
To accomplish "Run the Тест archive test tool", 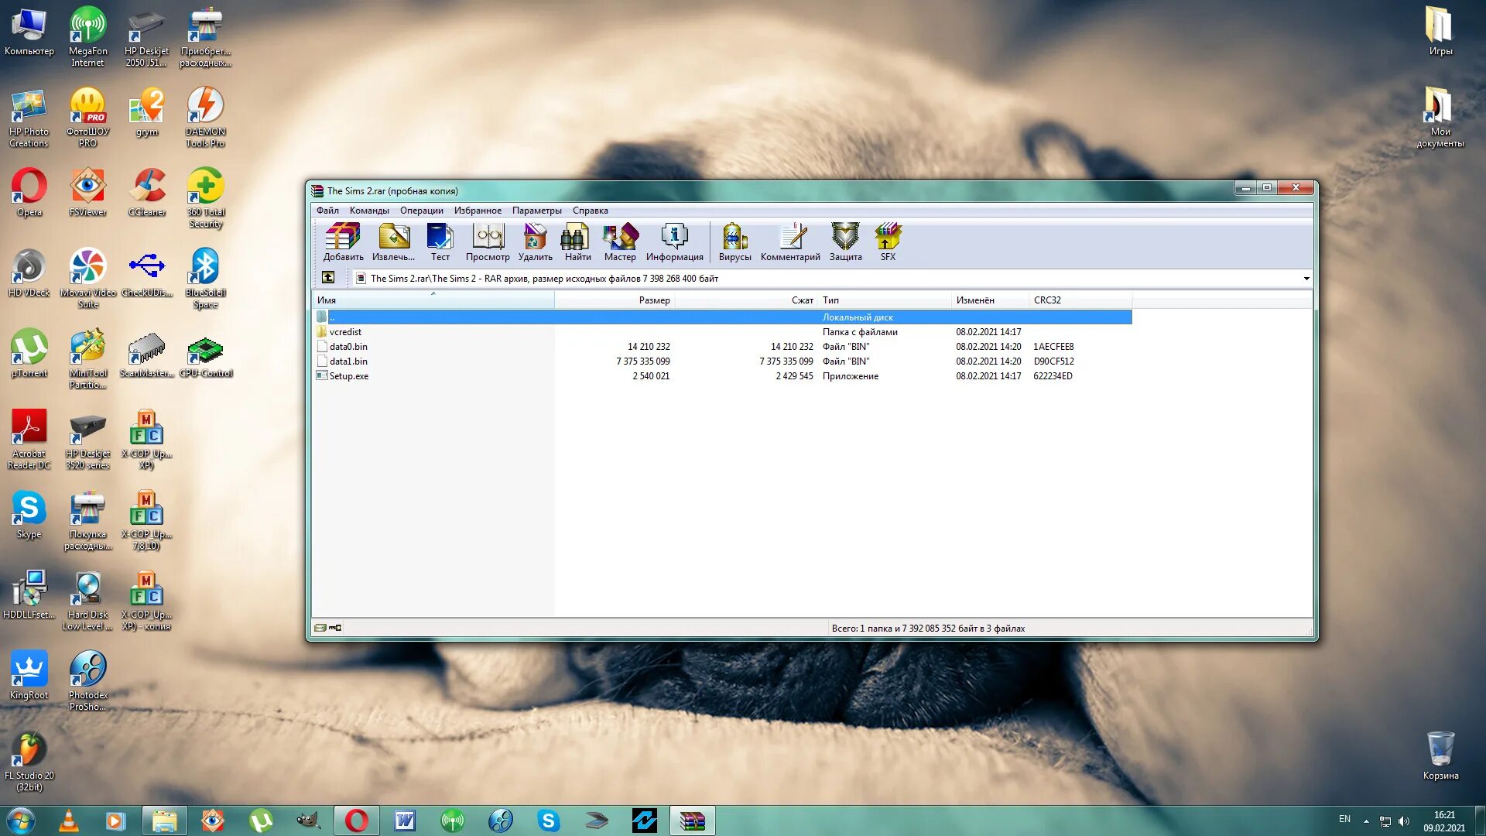I will point(440,241).
